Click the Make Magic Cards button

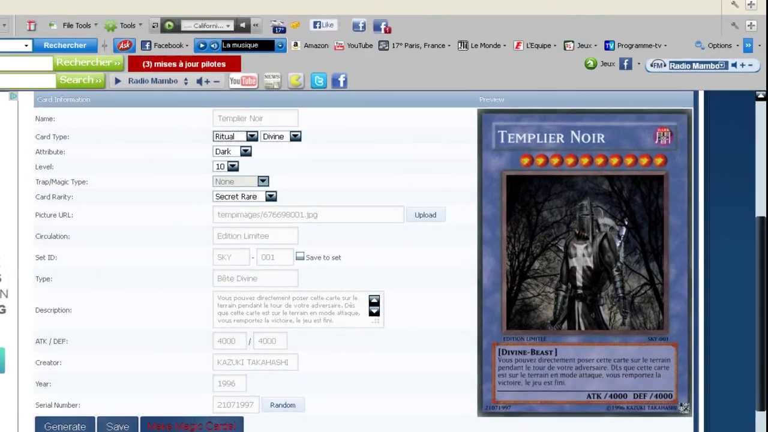pos(191,425)
